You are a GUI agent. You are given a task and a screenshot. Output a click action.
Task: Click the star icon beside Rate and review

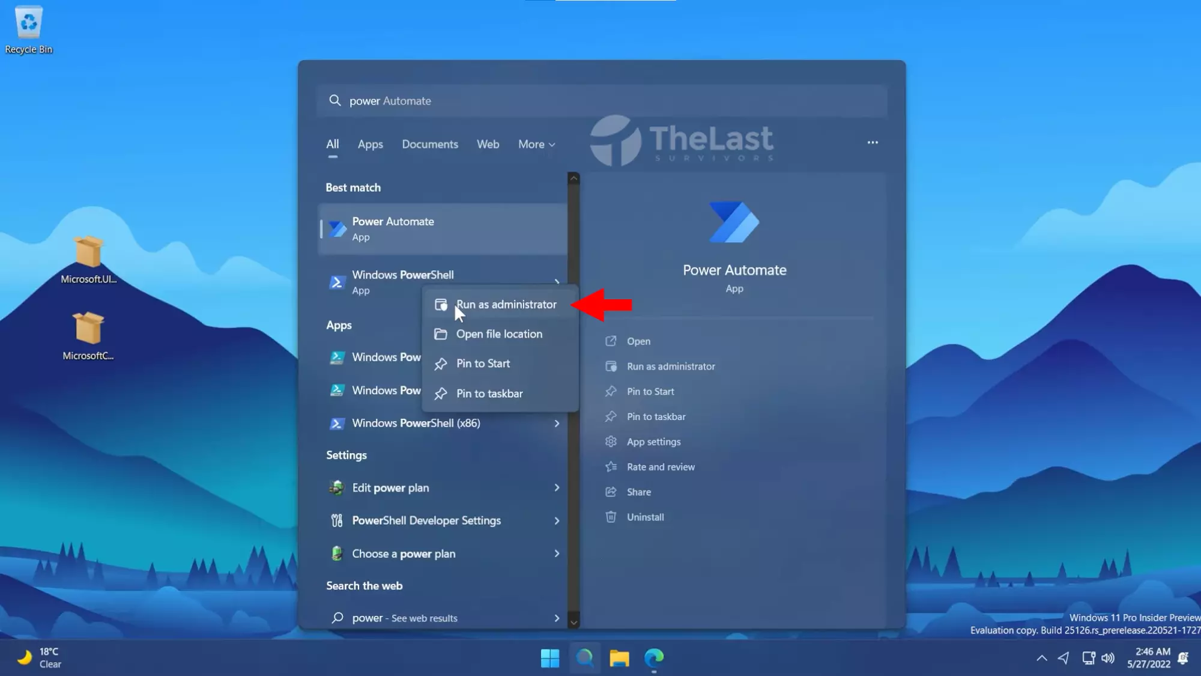click(x=611, y=467)
